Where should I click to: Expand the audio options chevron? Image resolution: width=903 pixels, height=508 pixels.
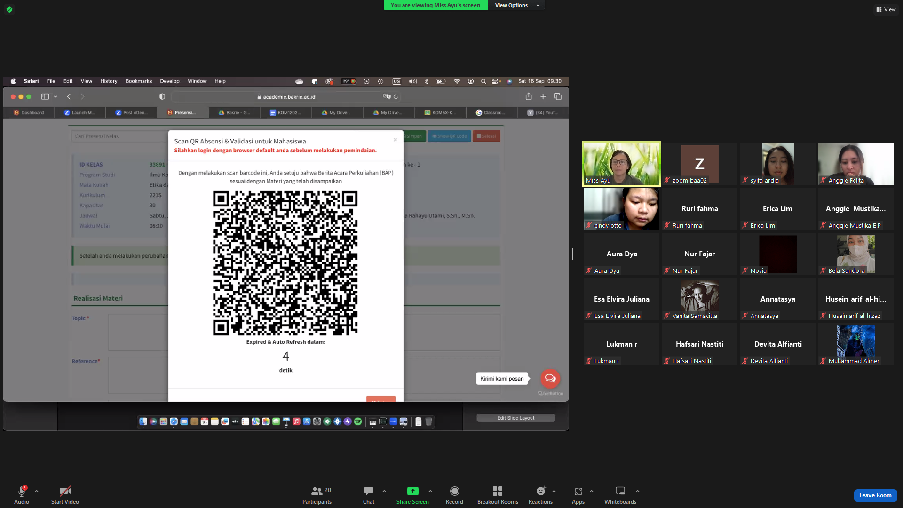click(37, 491)
